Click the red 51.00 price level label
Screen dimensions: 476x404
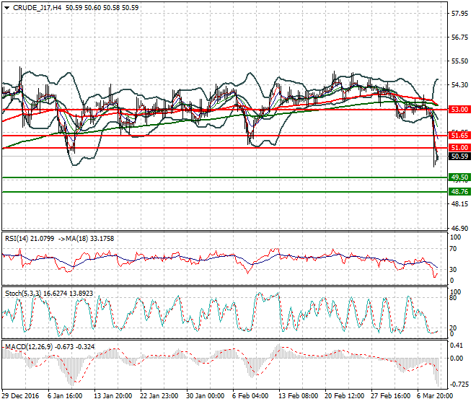(459, 148)
